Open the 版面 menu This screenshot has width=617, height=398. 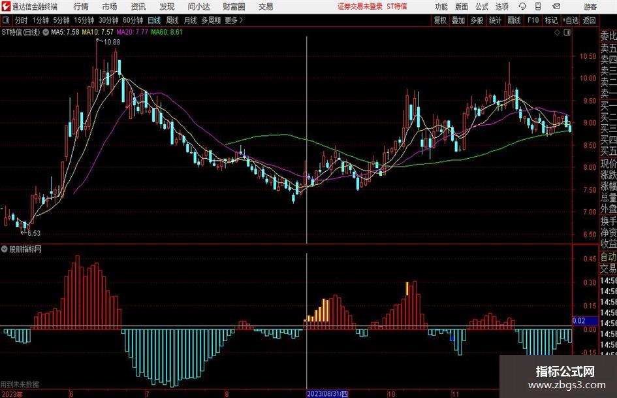tap(461, 7)
